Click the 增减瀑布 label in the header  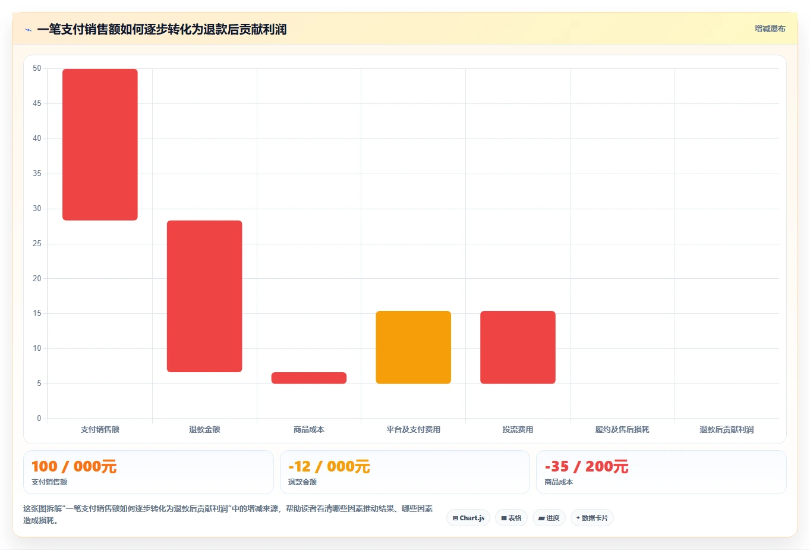(x=770, y=29)
